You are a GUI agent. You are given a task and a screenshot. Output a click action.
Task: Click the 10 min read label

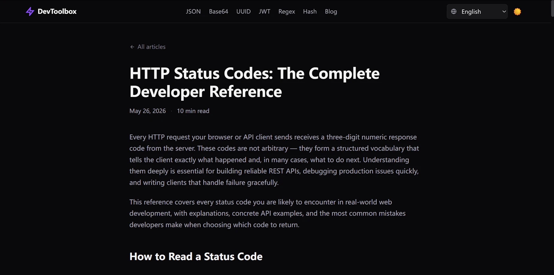[193, 111]
